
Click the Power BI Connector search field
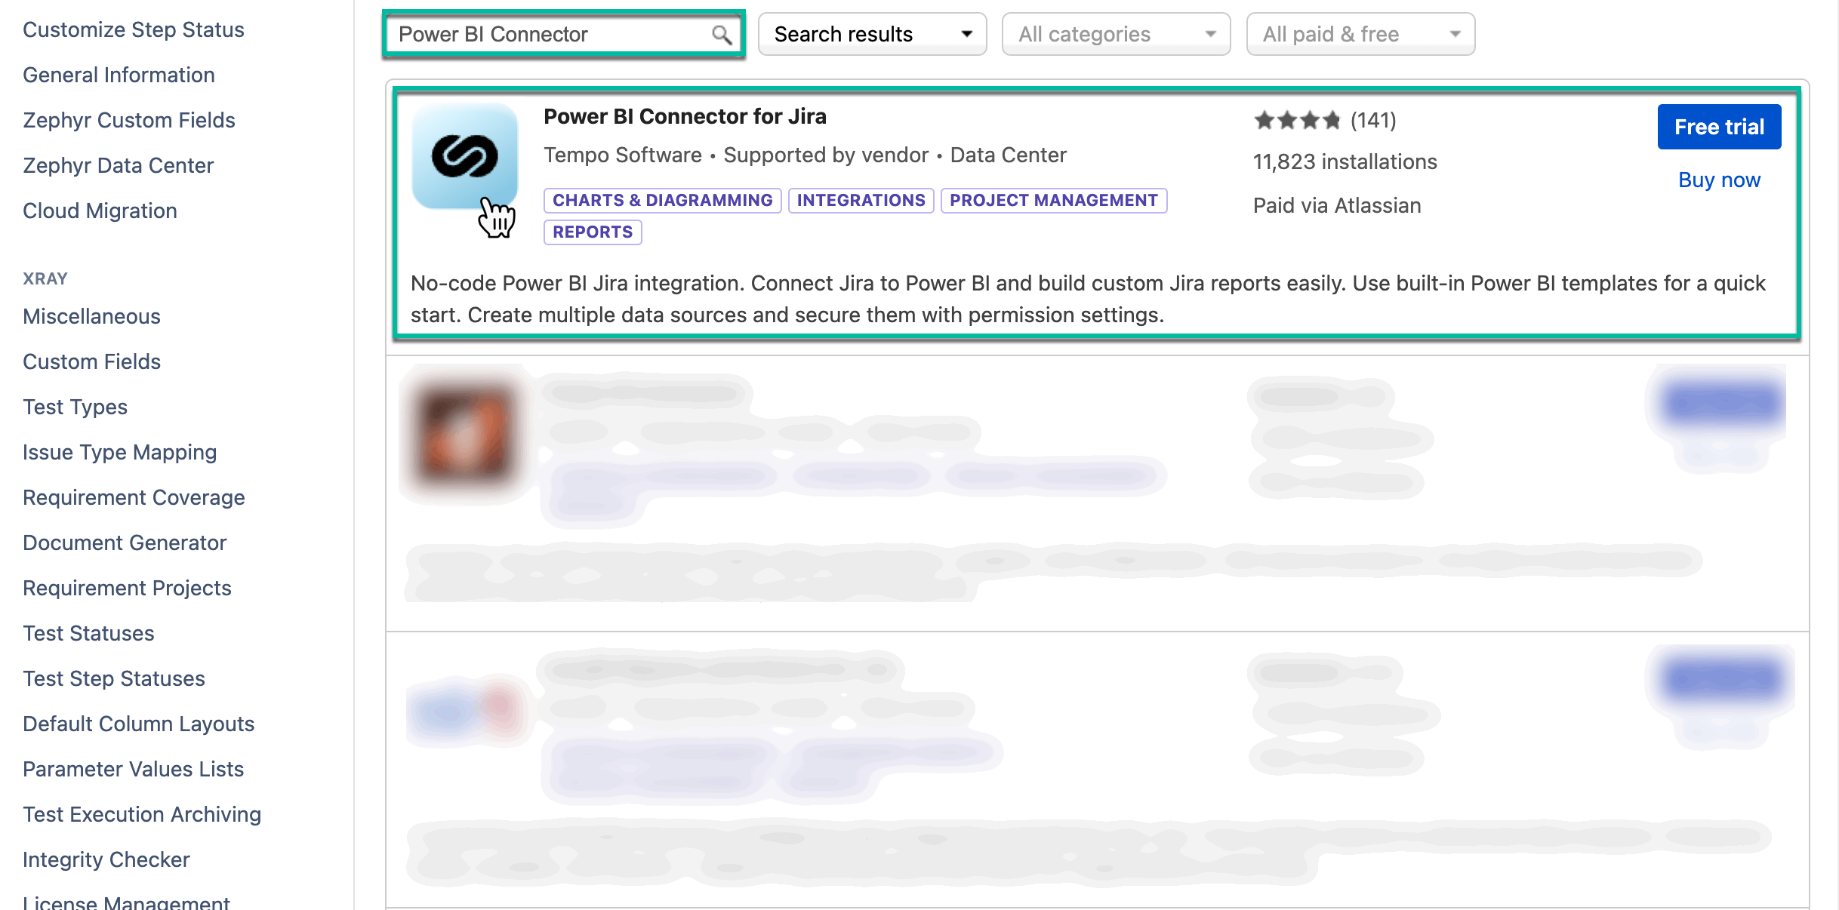564,34
